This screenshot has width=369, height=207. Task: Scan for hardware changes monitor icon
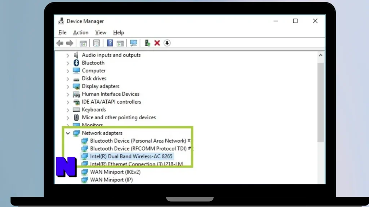133,43
